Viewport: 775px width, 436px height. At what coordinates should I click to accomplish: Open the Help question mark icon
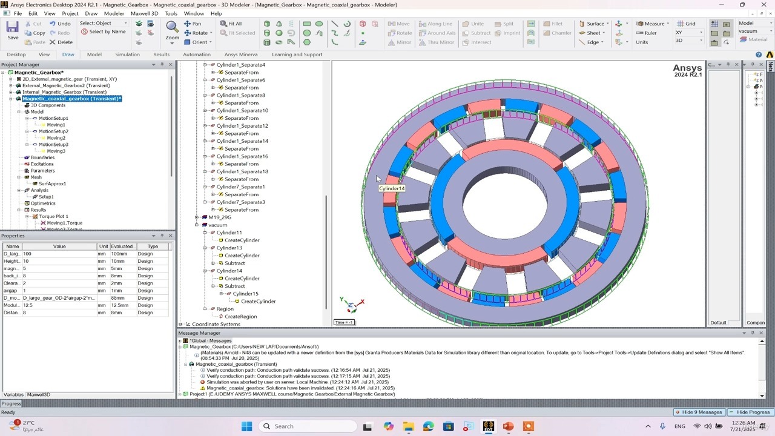(x=759, y=54)
